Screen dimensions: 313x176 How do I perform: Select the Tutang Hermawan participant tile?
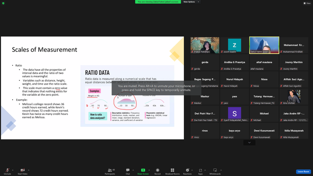pyautogui.click(x=264, y=96)
